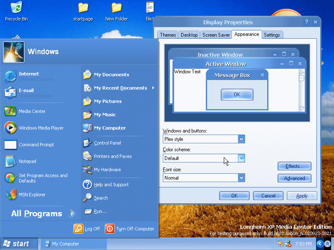The height and width of the screenshot is (250, 334).
Task: Click the keys tray icon
Action: (280, 244)
